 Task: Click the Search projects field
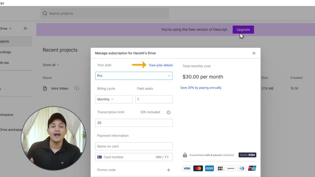105,14
